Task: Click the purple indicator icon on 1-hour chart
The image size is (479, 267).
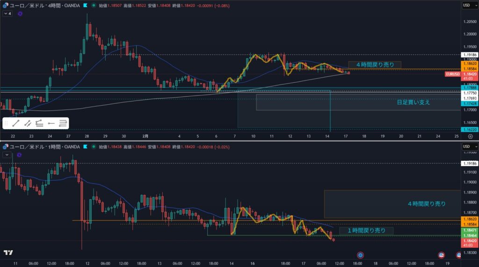Action: [19, 154]
